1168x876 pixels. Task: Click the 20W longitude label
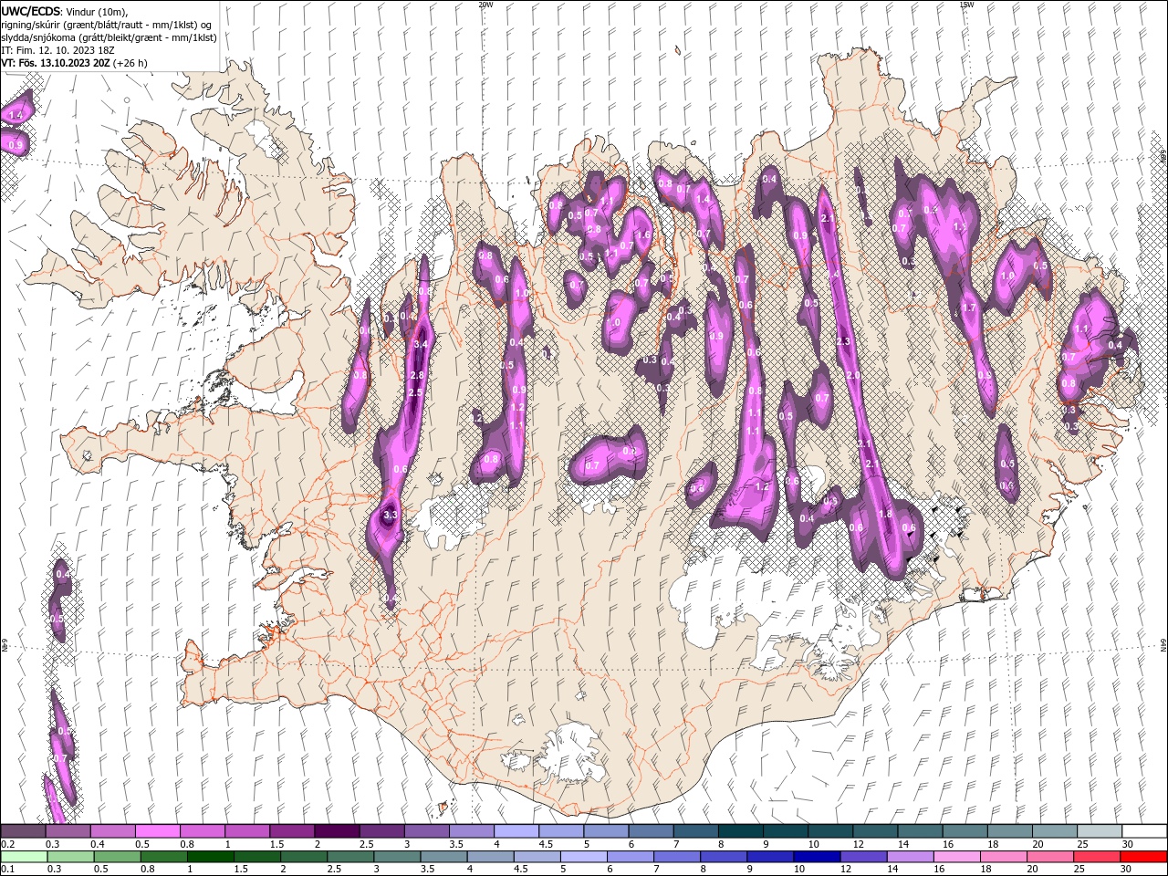click(485, 5)
